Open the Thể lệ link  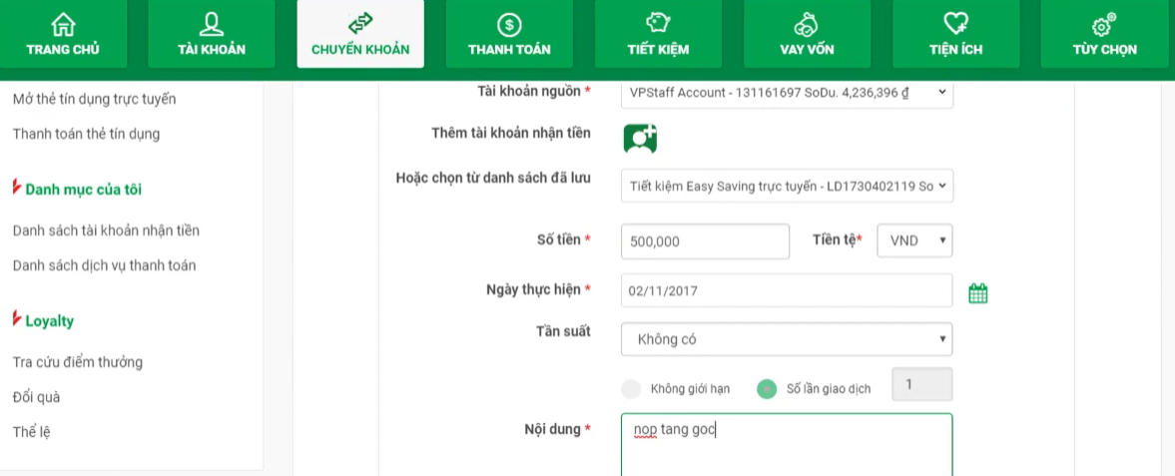coord(32,432)
